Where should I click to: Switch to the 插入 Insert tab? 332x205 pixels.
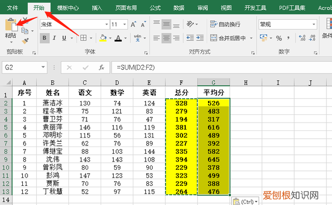click(x=97, y=8)
